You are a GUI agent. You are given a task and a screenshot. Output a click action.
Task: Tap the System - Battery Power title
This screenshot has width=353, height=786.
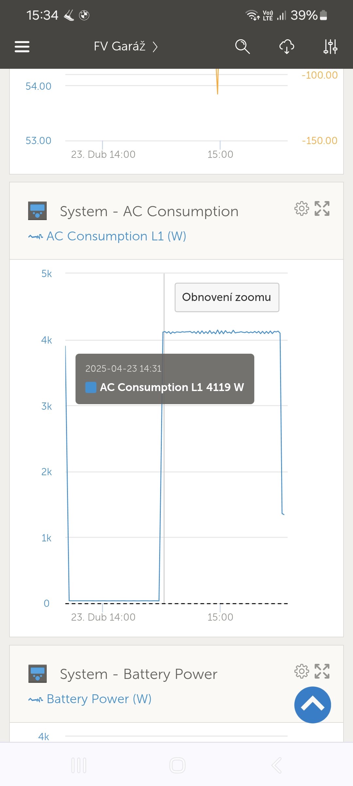click(139, 674)
